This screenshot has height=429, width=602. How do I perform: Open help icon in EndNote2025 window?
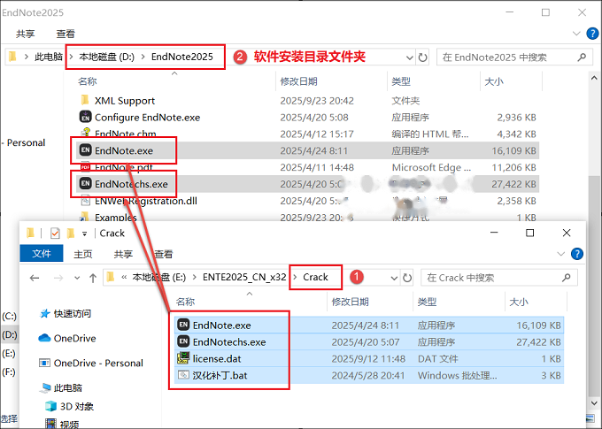[592, 34]
